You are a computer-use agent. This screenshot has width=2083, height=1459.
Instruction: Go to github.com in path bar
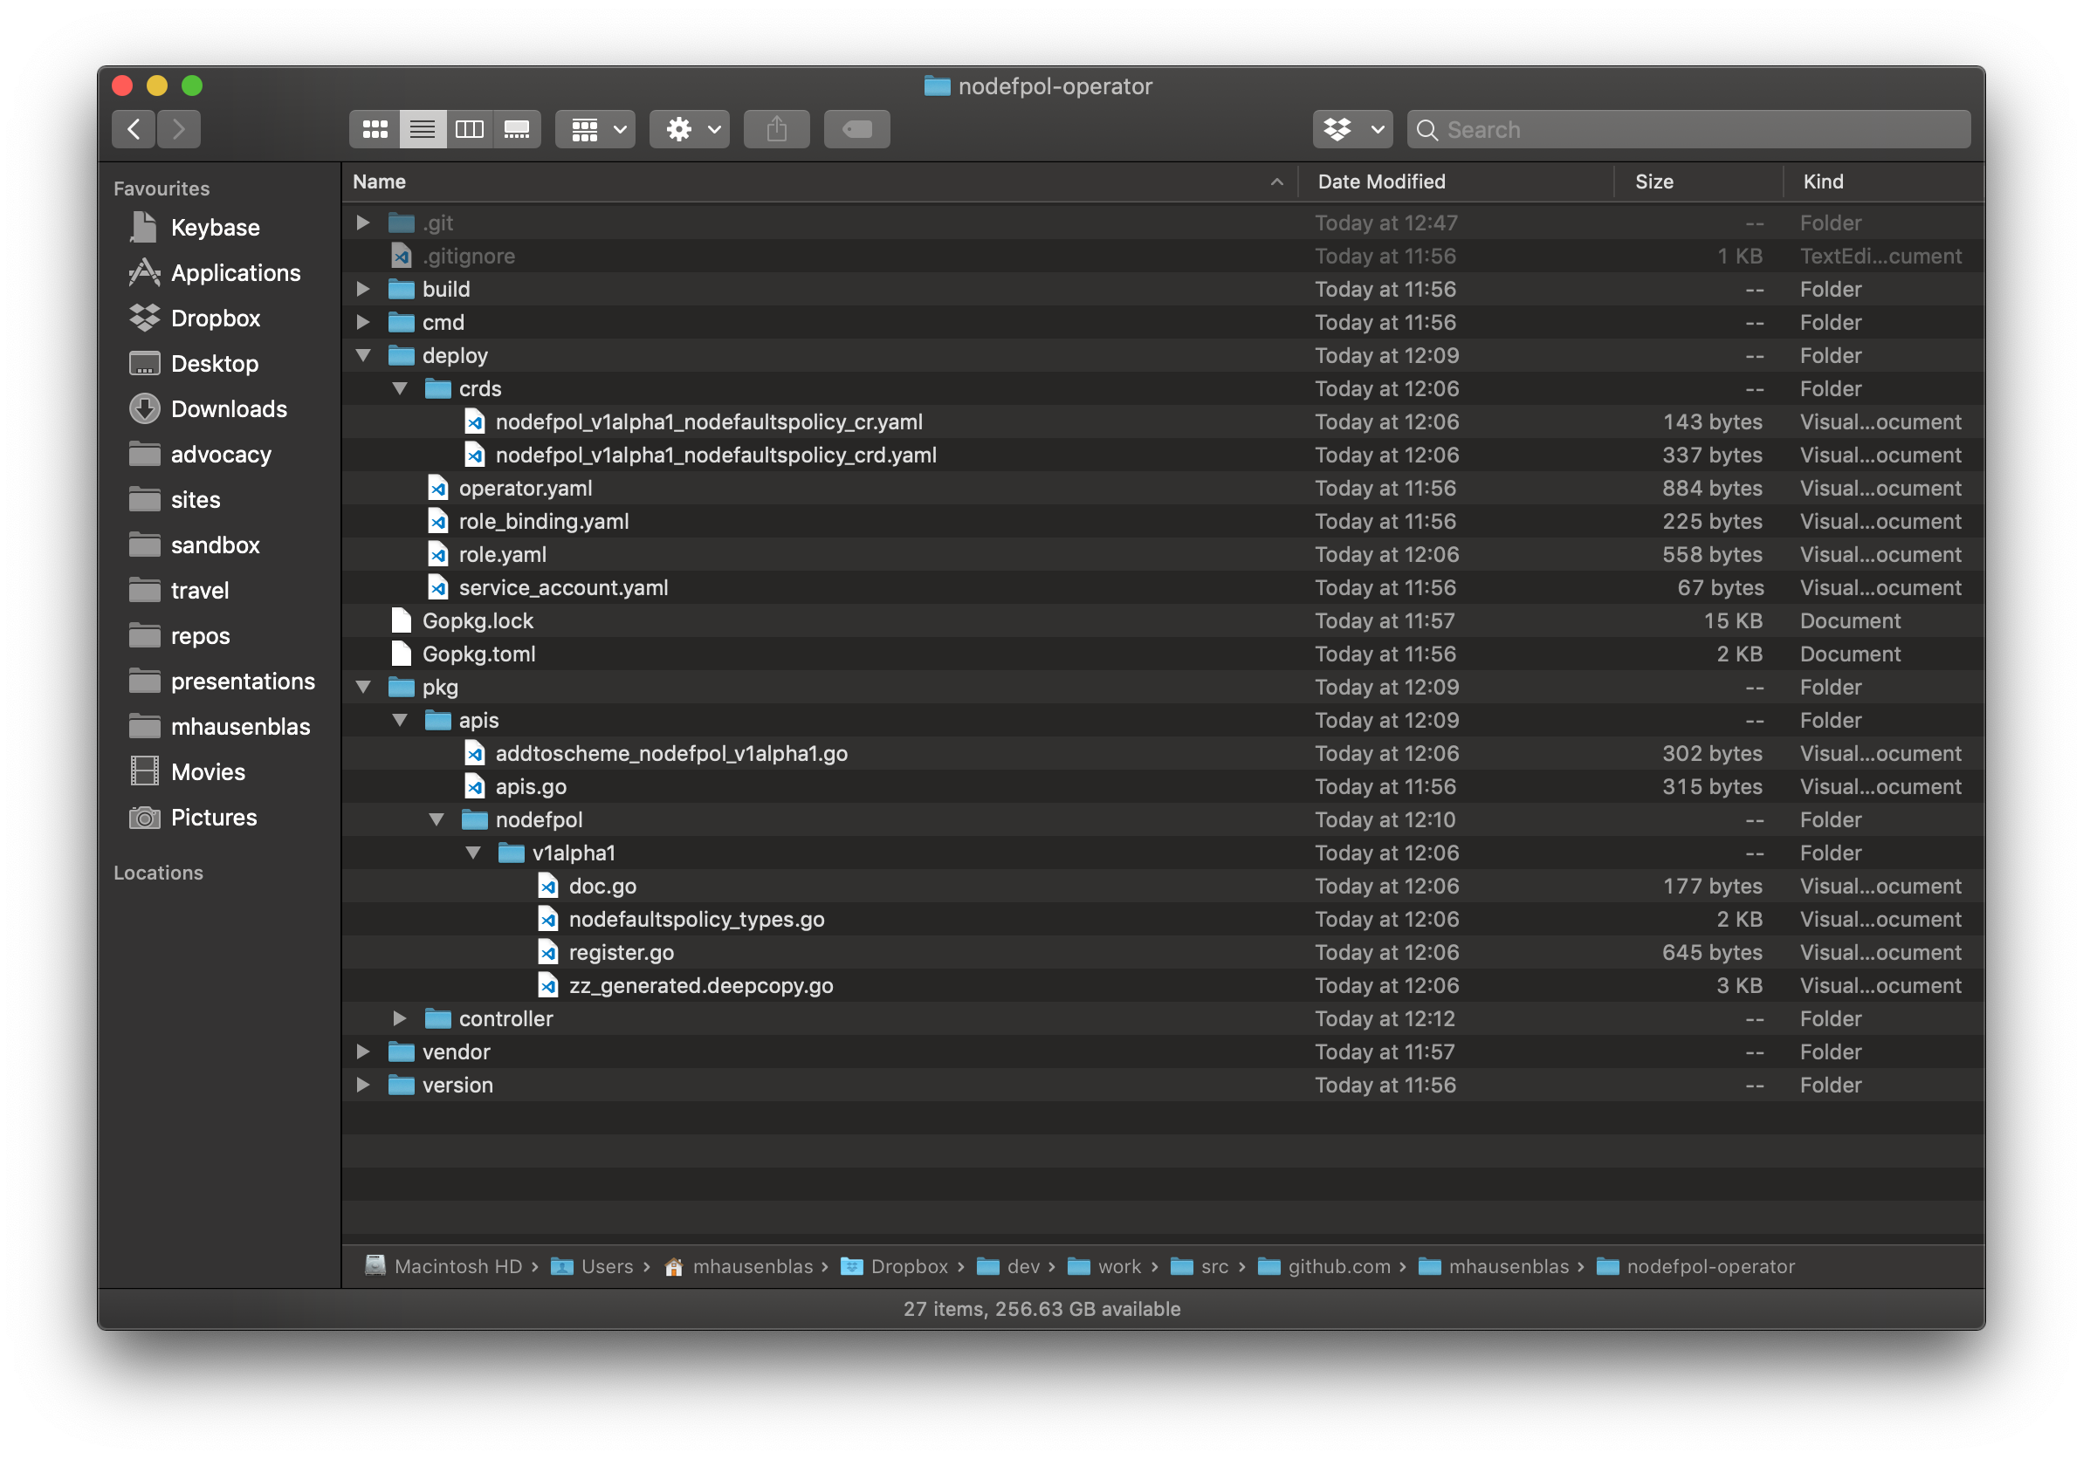tap(1338, 1266)
